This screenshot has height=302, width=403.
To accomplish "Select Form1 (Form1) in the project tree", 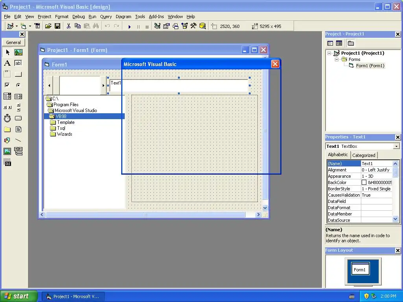I will (x=370, y=66).
